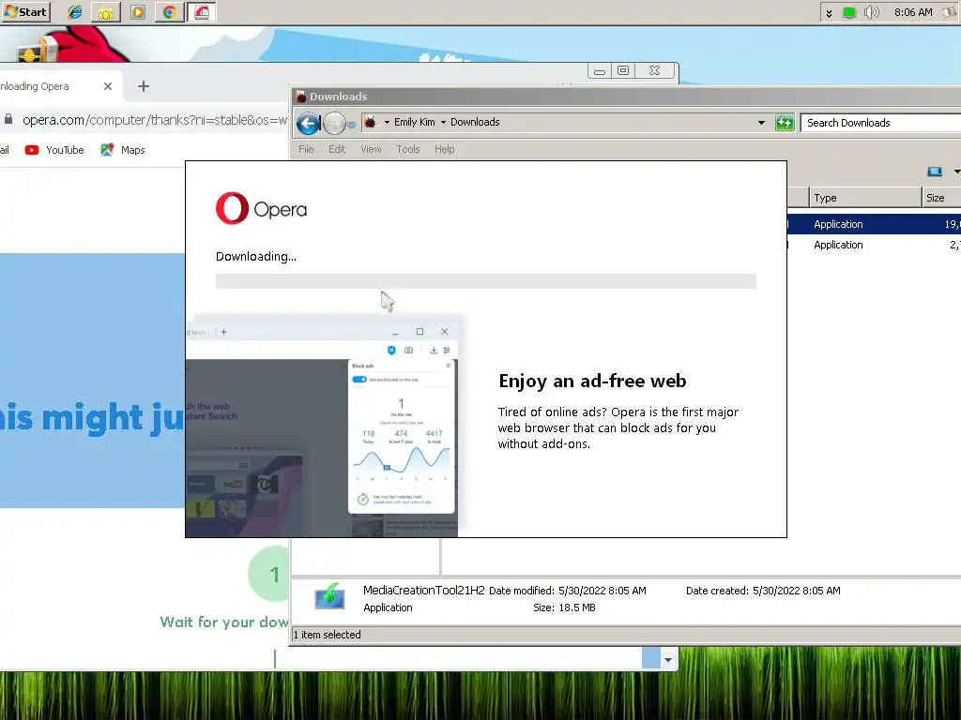Open the View menu
This screenshot has width=961, height=720.
(x=371, y=149)
